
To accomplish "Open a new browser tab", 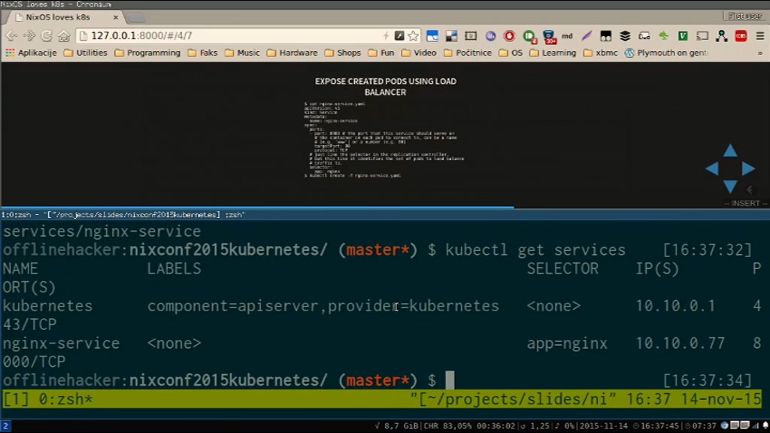I will click(136, 18).
